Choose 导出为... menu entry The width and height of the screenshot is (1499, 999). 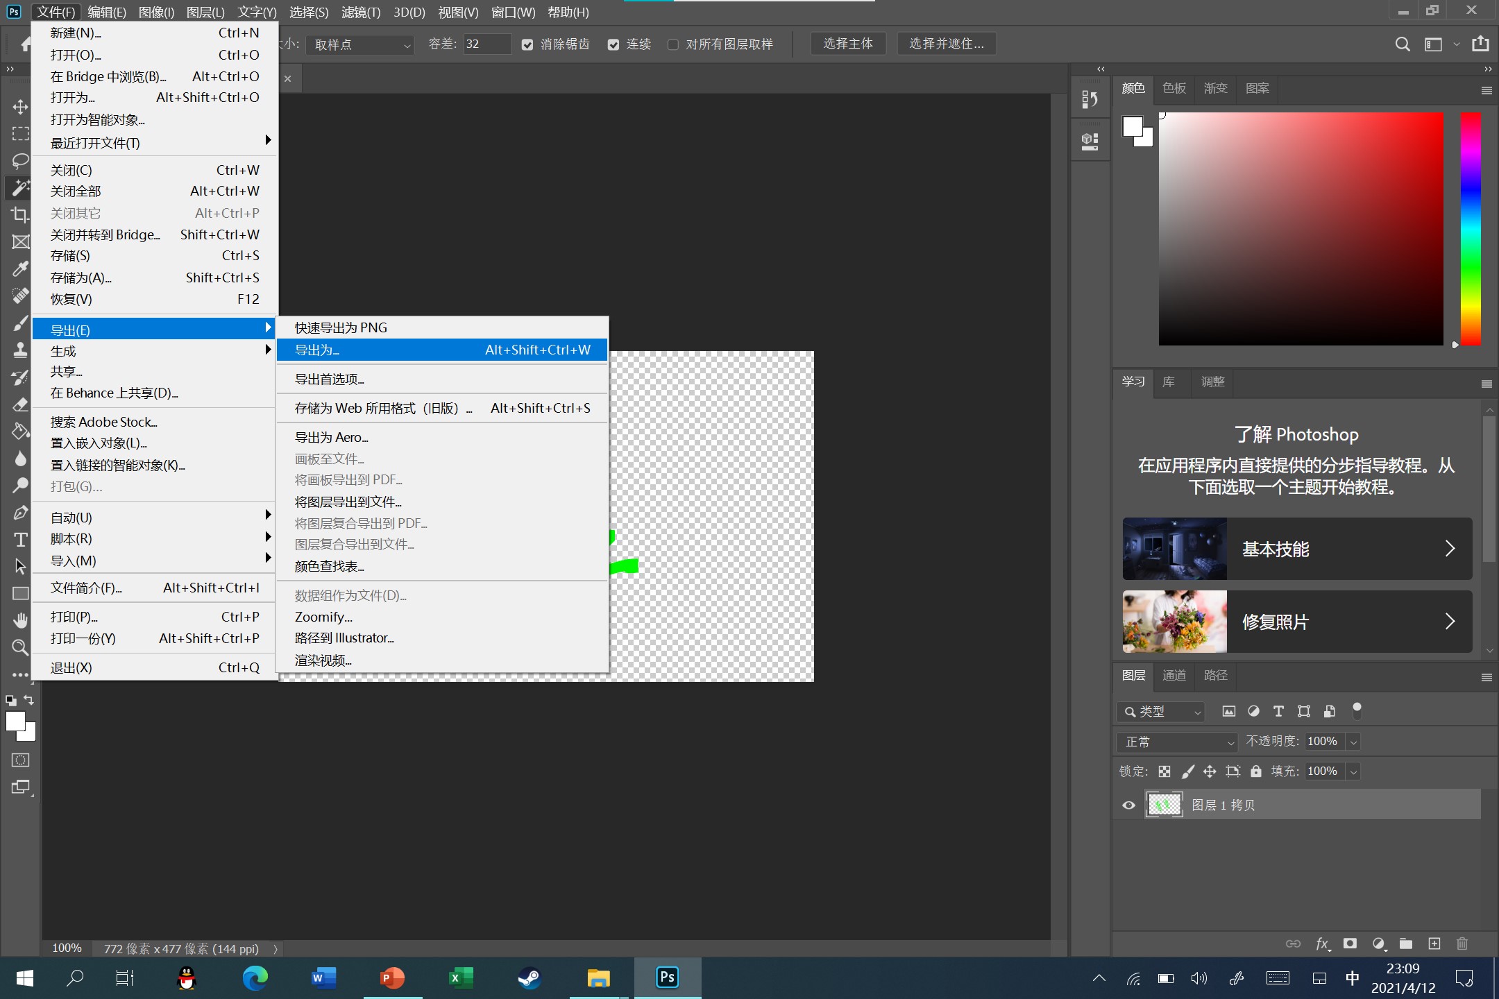pyautogui.click(x=442, y=350)
